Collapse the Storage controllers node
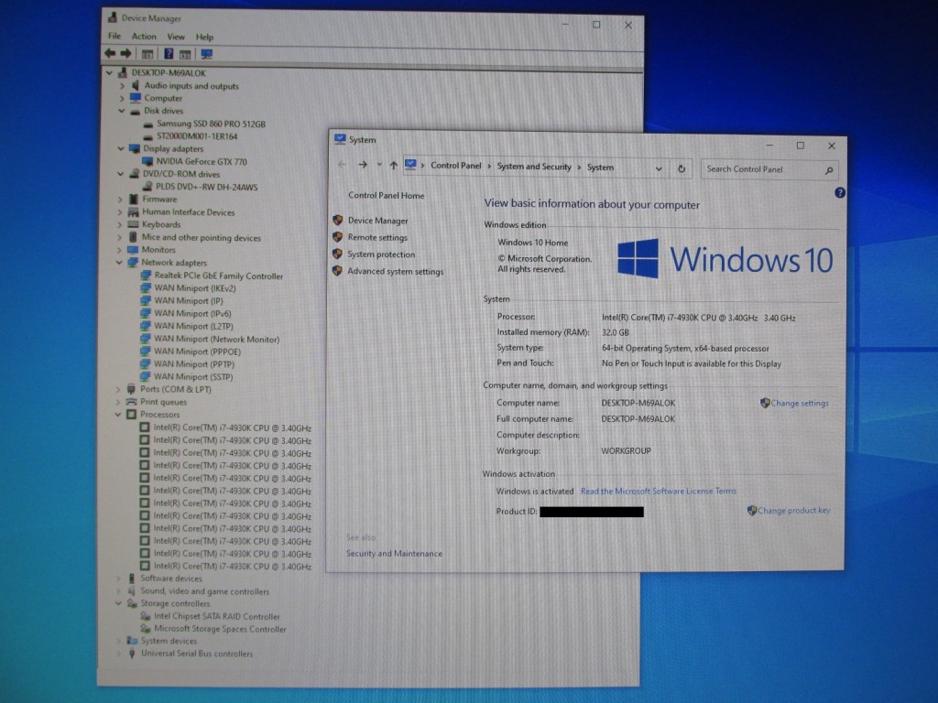The image size is (938, 703). coord(118,604)
